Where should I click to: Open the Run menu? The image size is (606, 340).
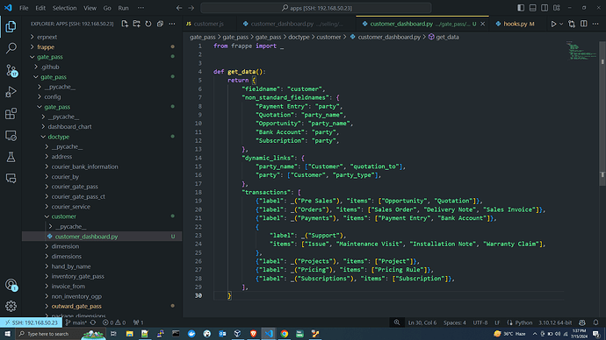click(x=123, y=8)
